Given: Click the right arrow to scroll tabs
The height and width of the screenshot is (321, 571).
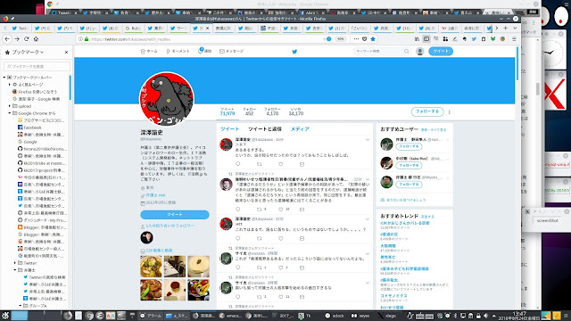Looking at the screenshot, I should tap(496, 28).
